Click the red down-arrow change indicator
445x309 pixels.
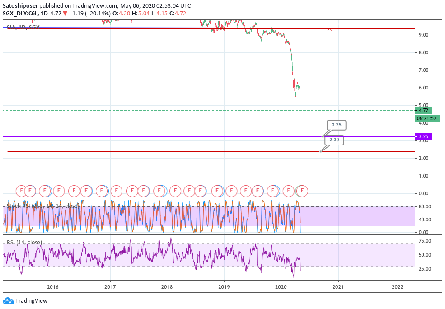click(x=65, y=14)
